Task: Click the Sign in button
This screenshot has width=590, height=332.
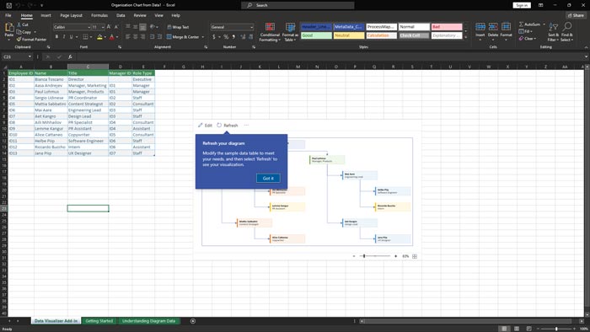Action: (x=522, y=5)
